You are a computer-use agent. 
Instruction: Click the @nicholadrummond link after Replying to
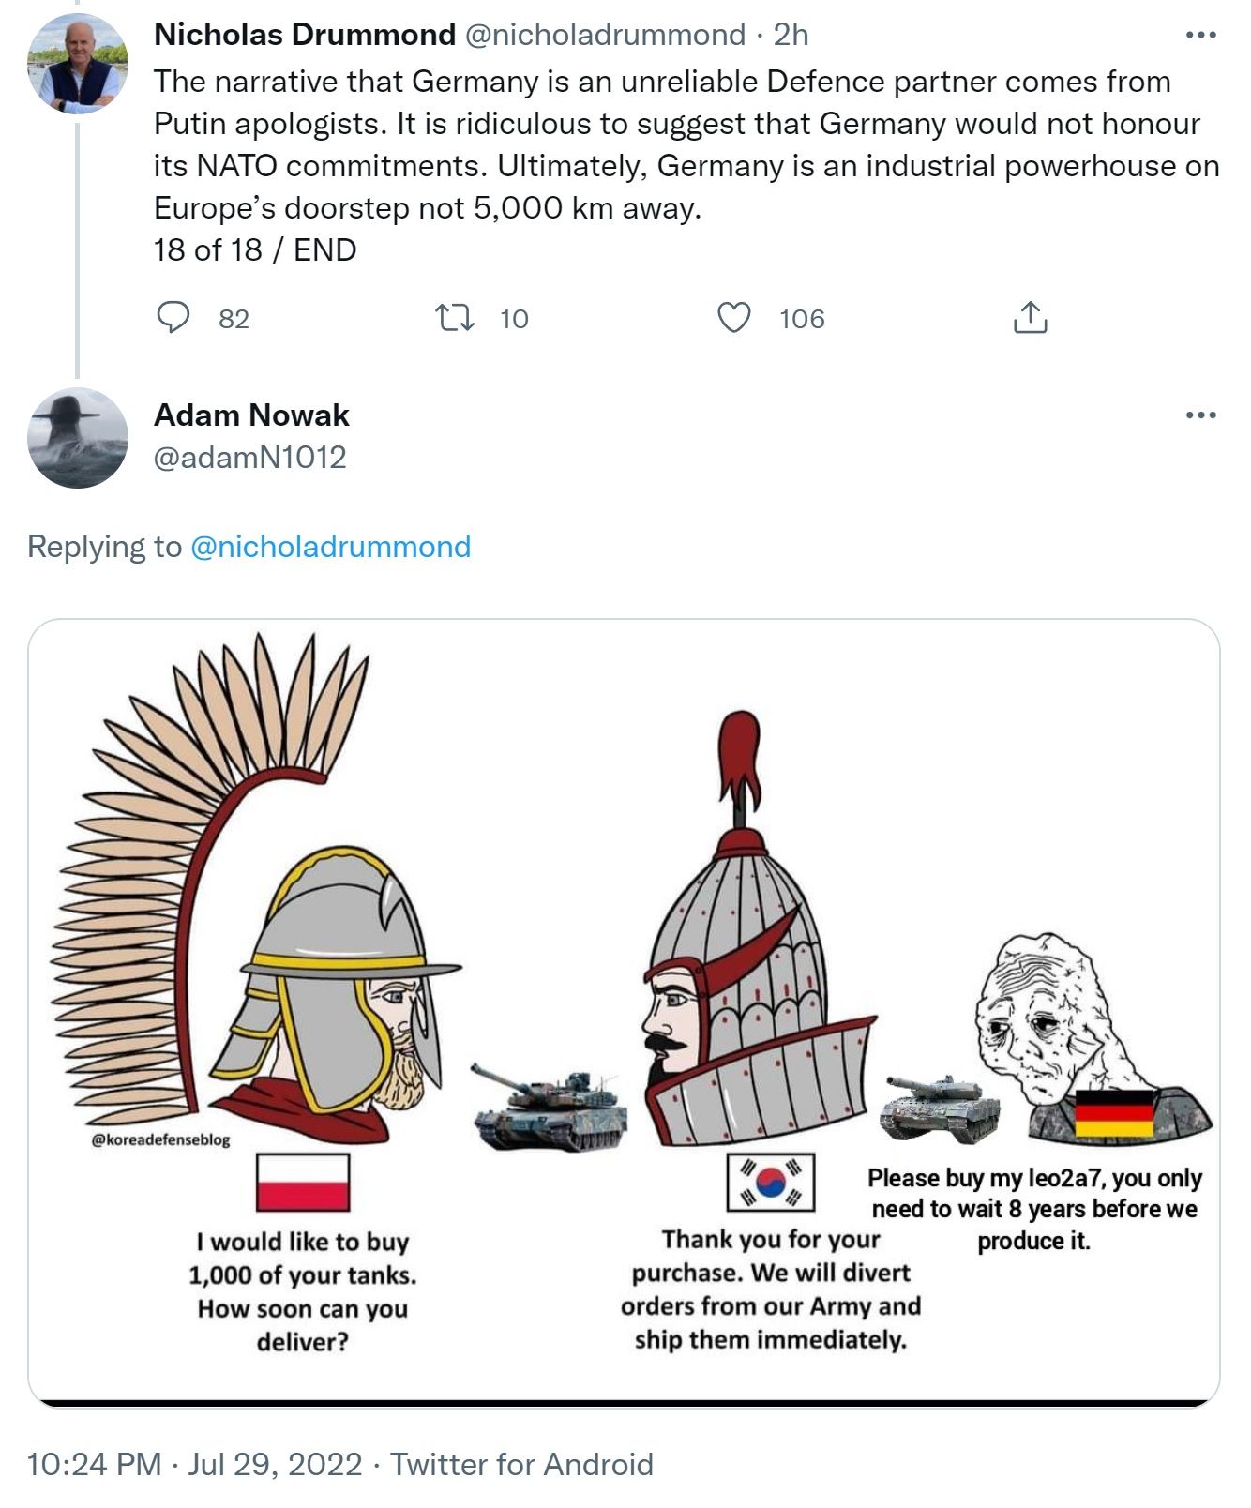click(330, 547)
